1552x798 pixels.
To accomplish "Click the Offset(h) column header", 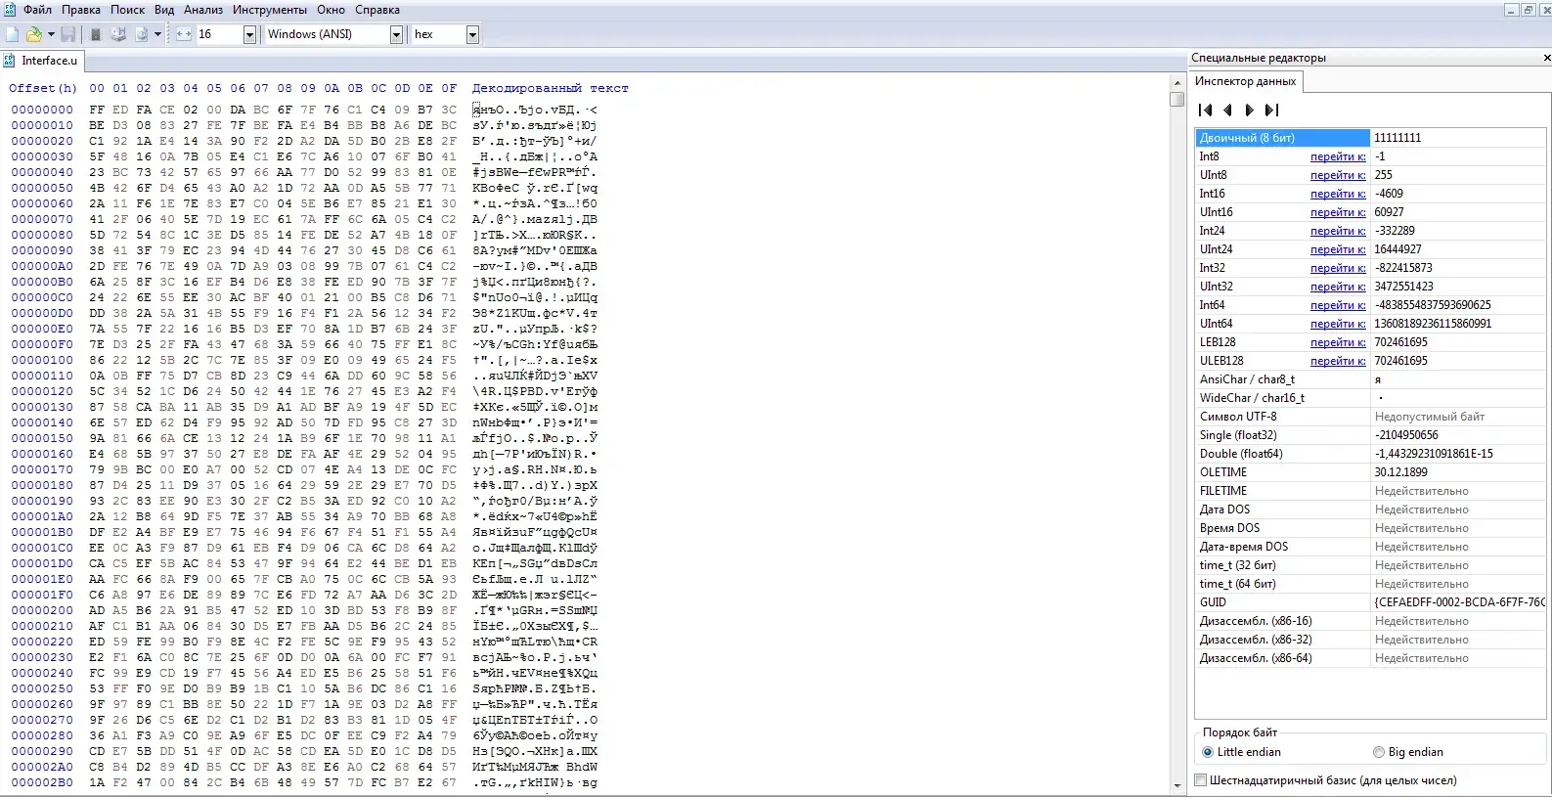I will (x=43, y=88).
